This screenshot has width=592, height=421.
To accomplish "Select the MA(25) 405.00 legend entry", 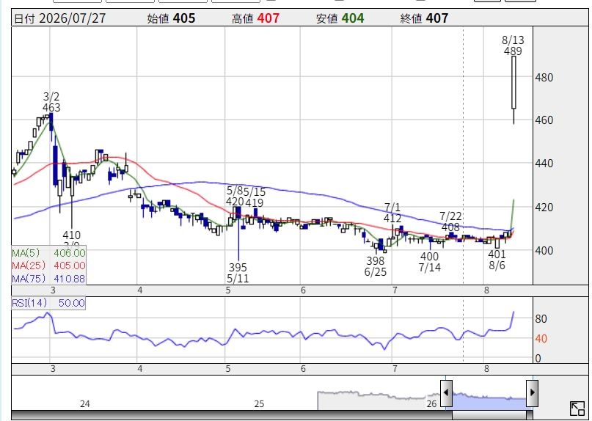I will 48,266.
